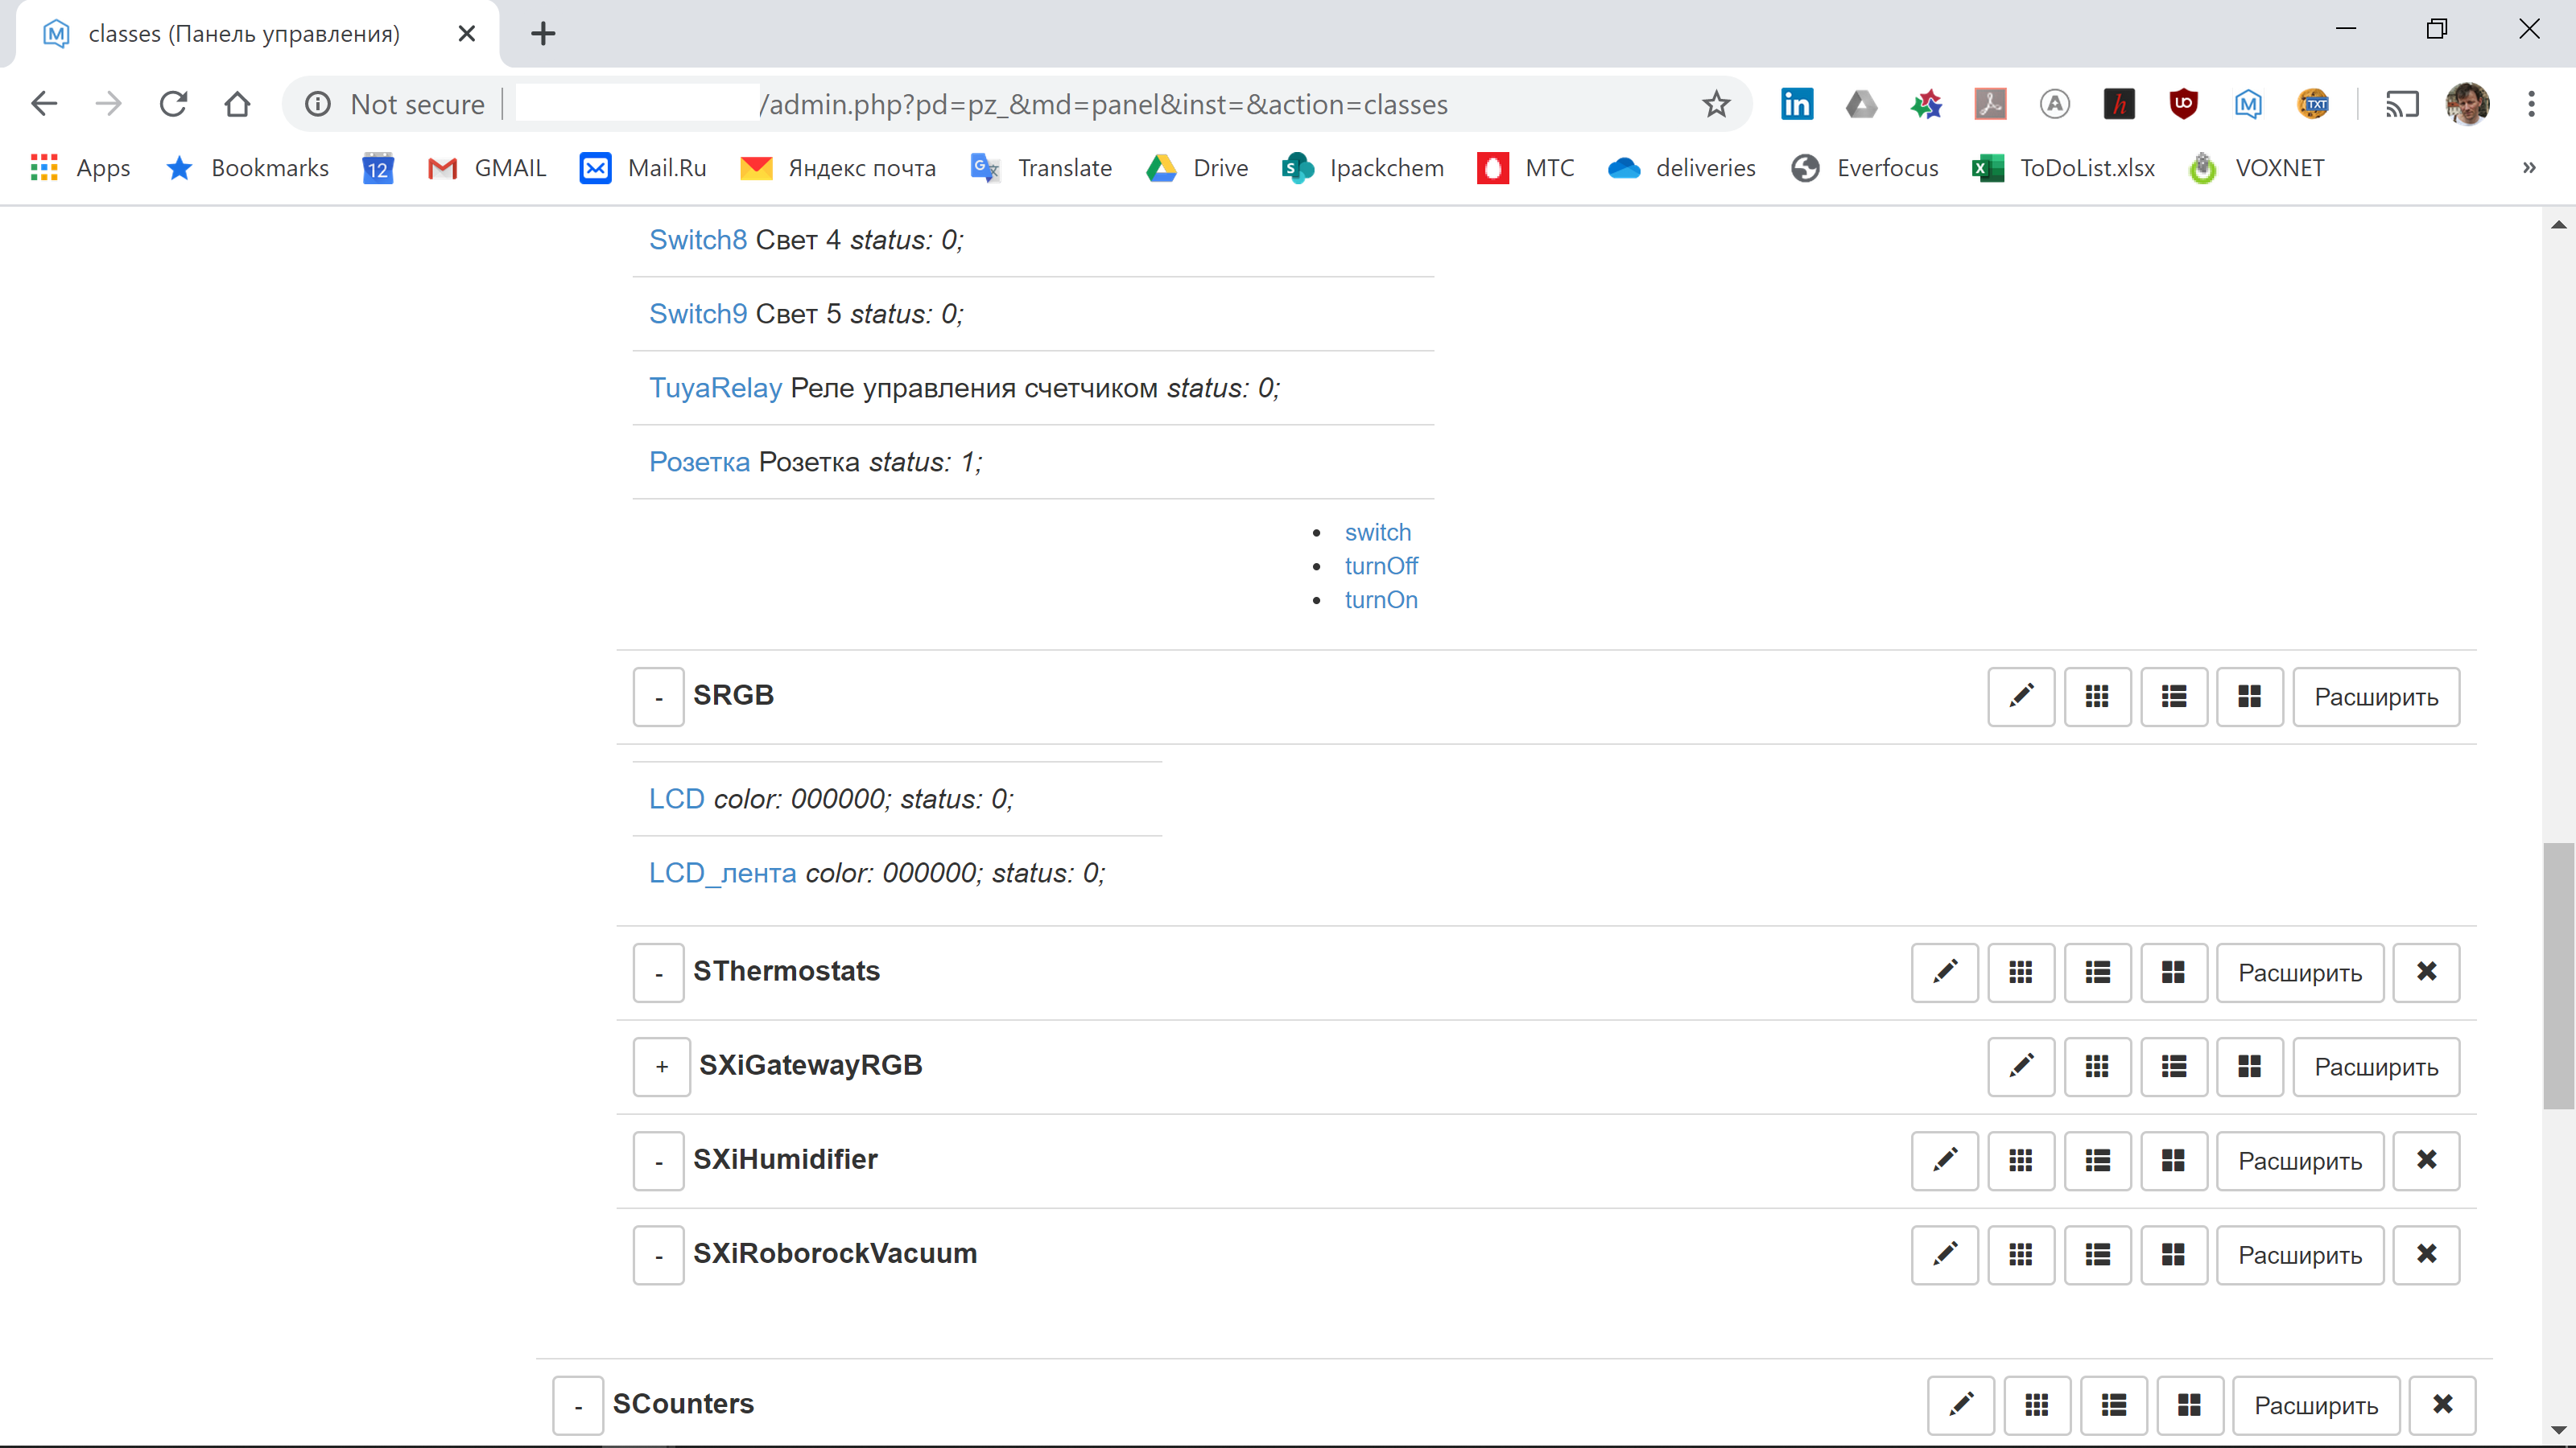
Task: Click the bookmark star in the address bar
Action: tap(1716, 104)
